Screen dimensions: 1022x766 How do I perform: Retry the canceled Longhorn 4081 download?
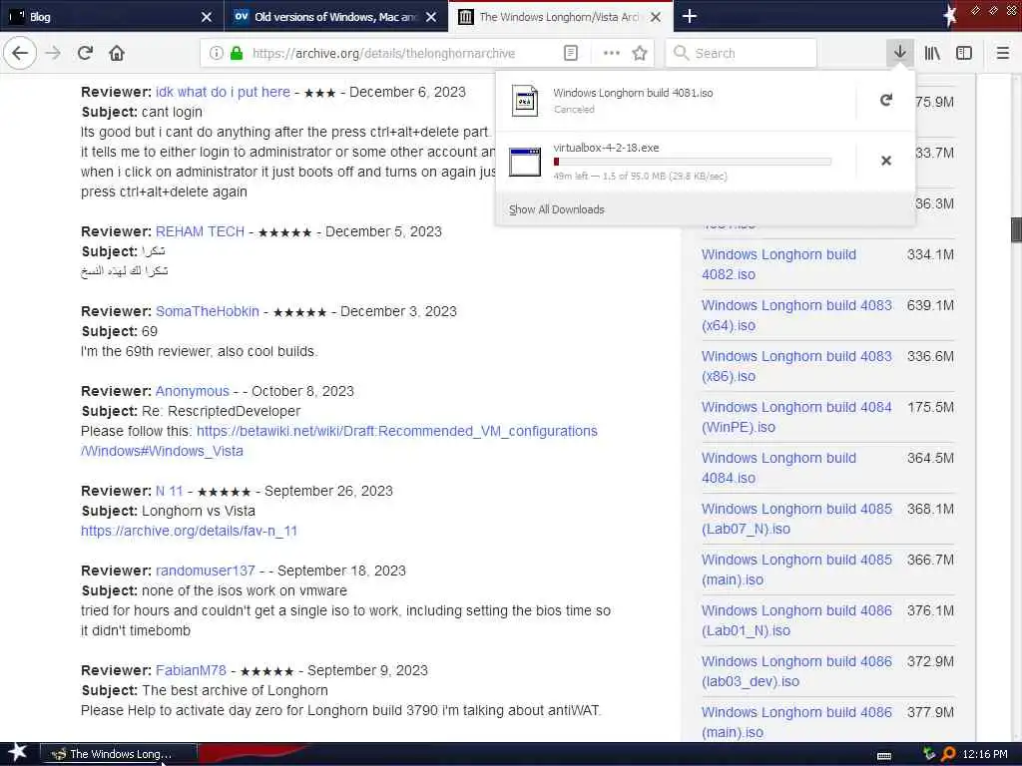[886, 101]
